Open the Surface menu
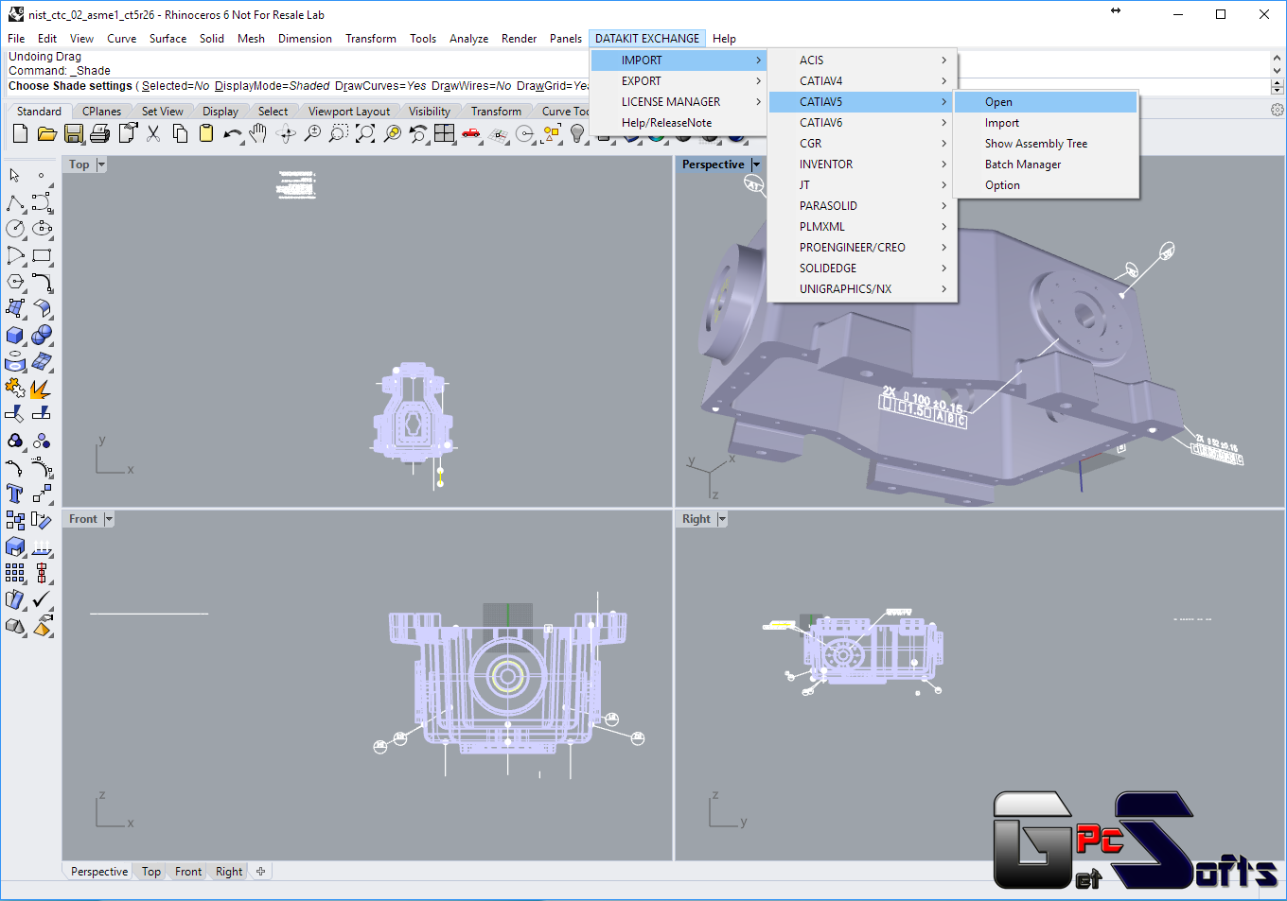This screenshot has width=1287, height=901. pos(167,39)
